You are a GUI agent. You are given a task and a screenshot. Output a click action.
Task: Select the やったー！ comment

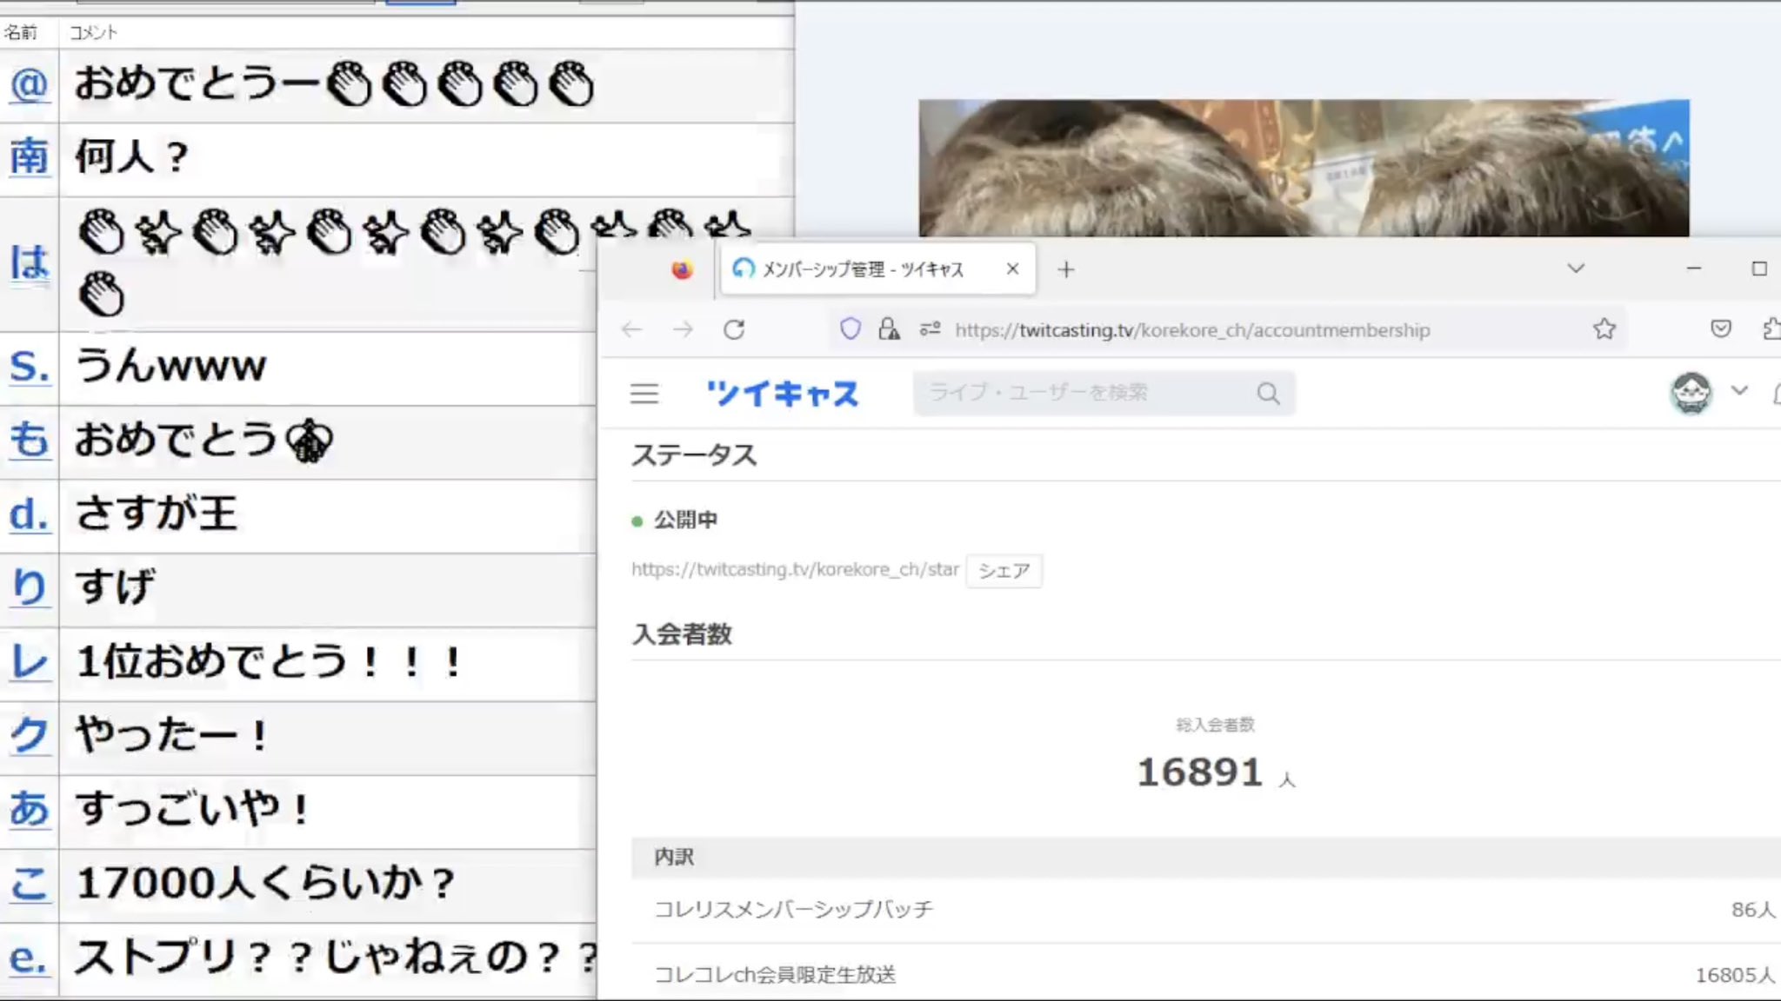(x=172, y=735)
